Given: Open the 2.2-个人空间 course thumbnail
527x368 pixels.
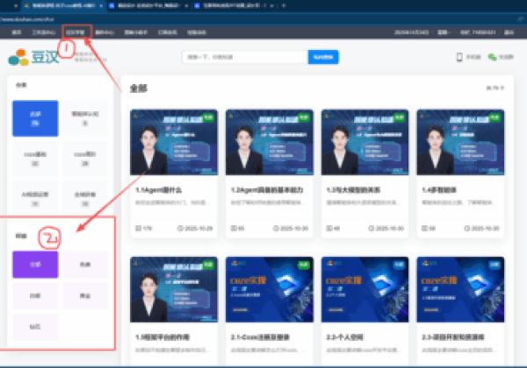Looking at the screenshot, I should click(x=365, y=289).
